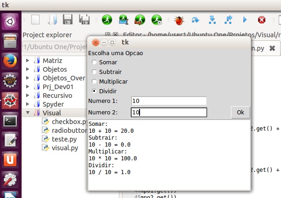Expand the Matriz project folder
This screenshot has height=198, width=281.
[28, 61]
